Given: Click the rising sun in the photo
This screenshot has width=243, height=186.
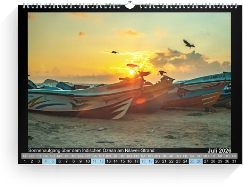Looking at the screenshot, I should pyautogui.click(x=132, y=72).
